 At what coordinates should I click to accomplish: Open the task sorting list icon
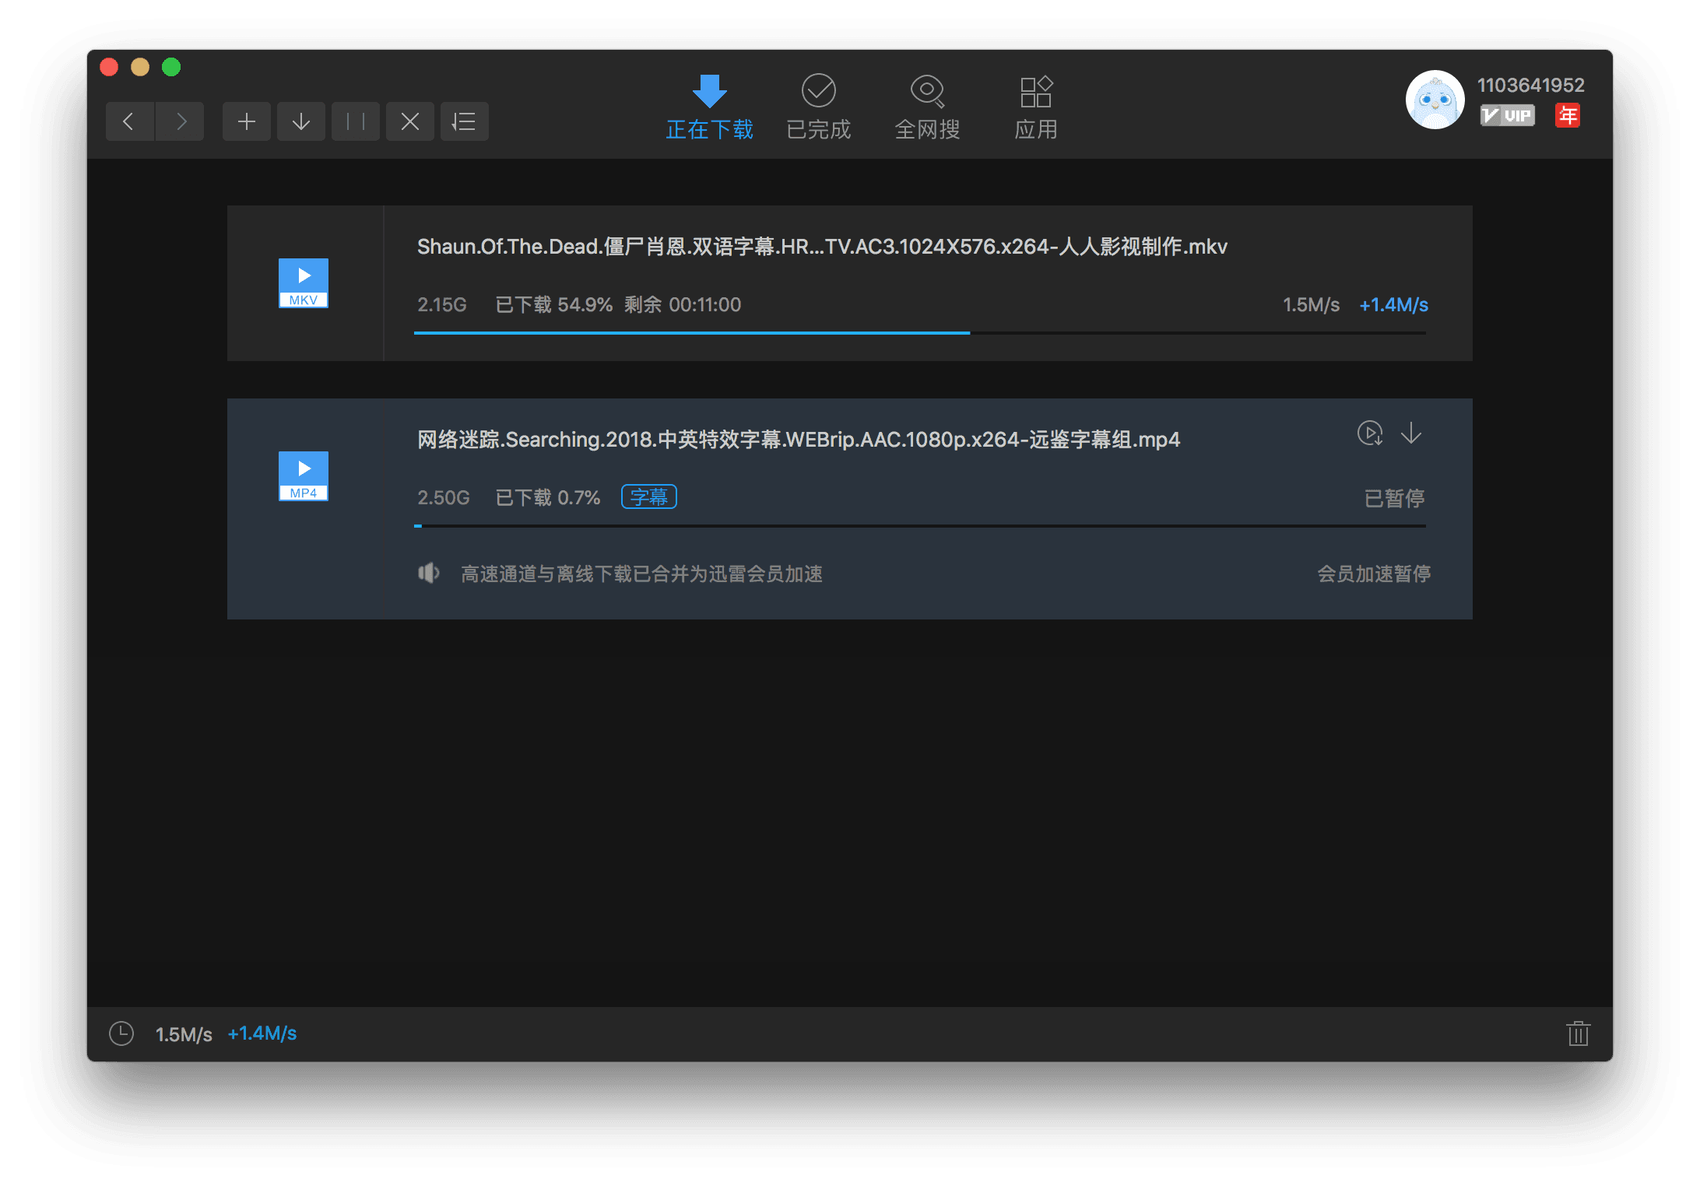[x=464, y=121]
